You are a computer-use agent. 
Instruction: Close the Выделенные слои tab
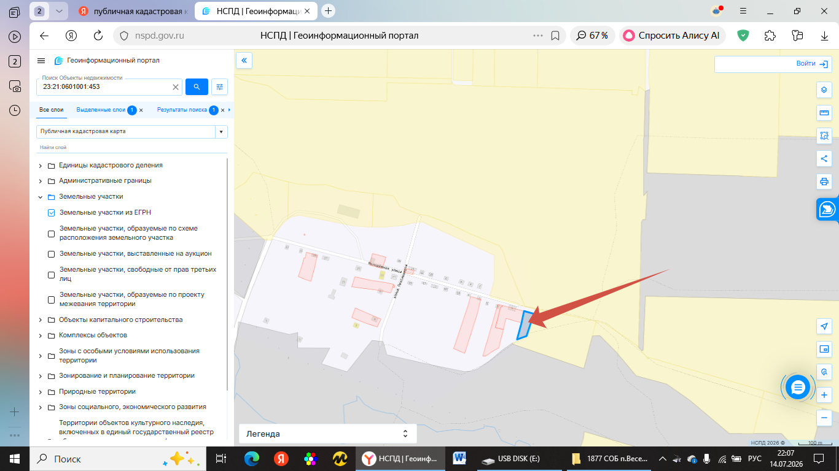pos(141,110)
